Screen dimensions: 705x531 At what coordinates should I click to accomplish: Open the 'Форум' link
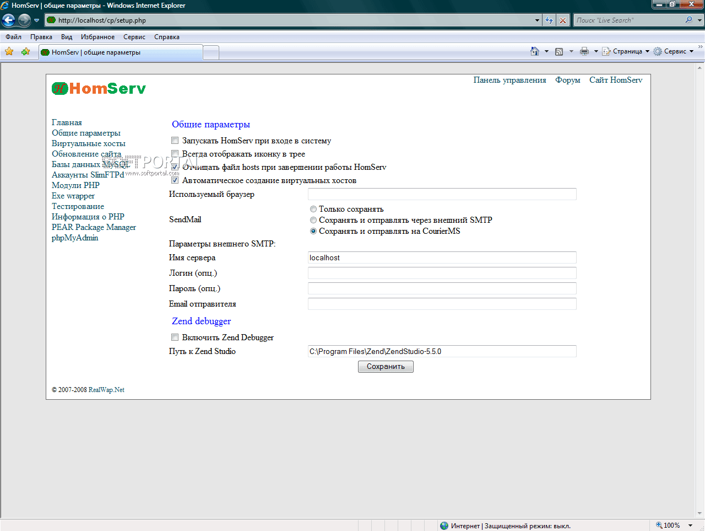568,80
